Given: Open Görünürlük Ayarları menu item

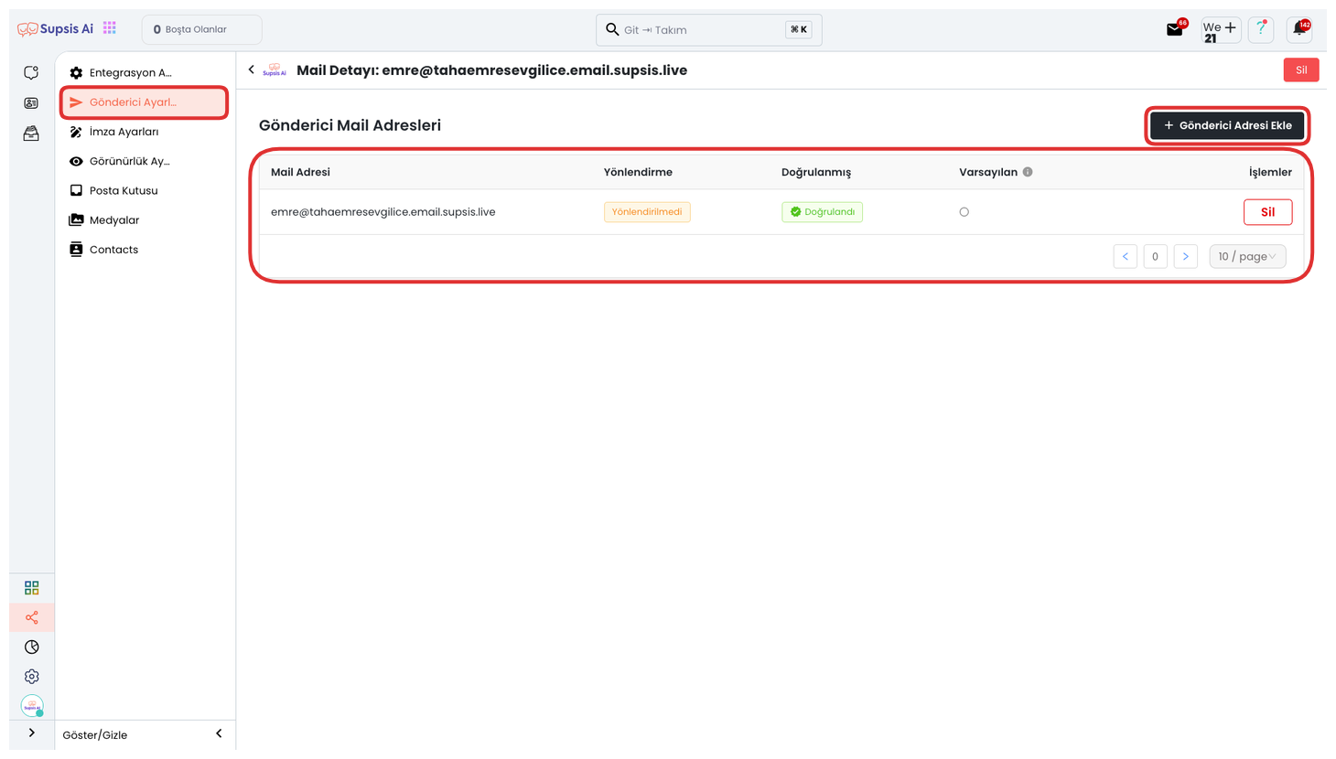Looking at the screenshot, I should coord(129,162).
